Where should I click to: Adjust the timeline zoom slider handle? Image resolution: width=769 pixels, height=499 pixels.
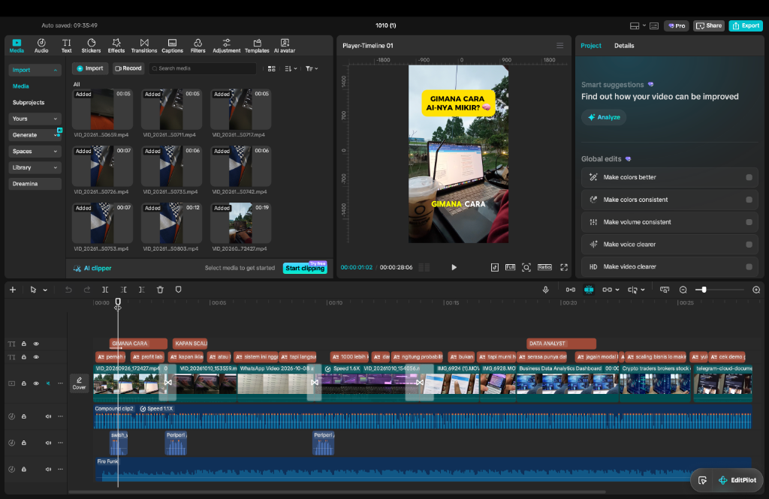[704, 290]
